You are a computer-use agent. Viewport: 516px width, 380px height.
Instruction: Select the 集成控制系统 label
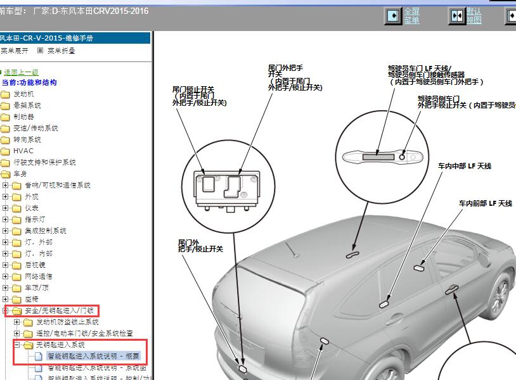tap(46, 231)
